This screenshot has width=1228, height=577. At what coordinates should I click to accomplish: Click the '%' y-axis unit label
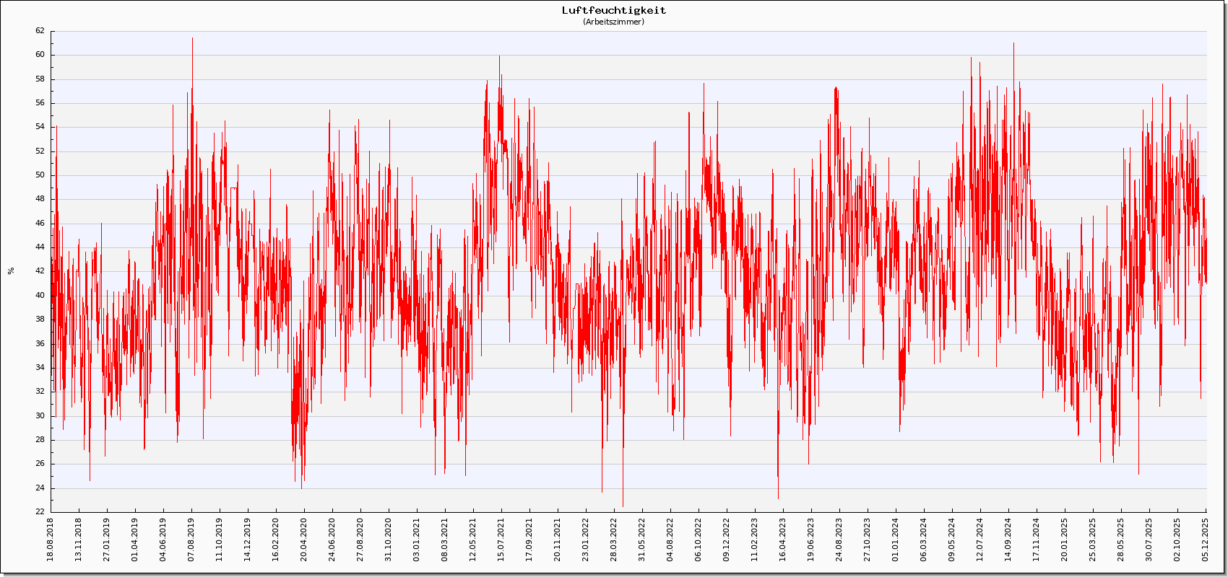coord(11,271)
